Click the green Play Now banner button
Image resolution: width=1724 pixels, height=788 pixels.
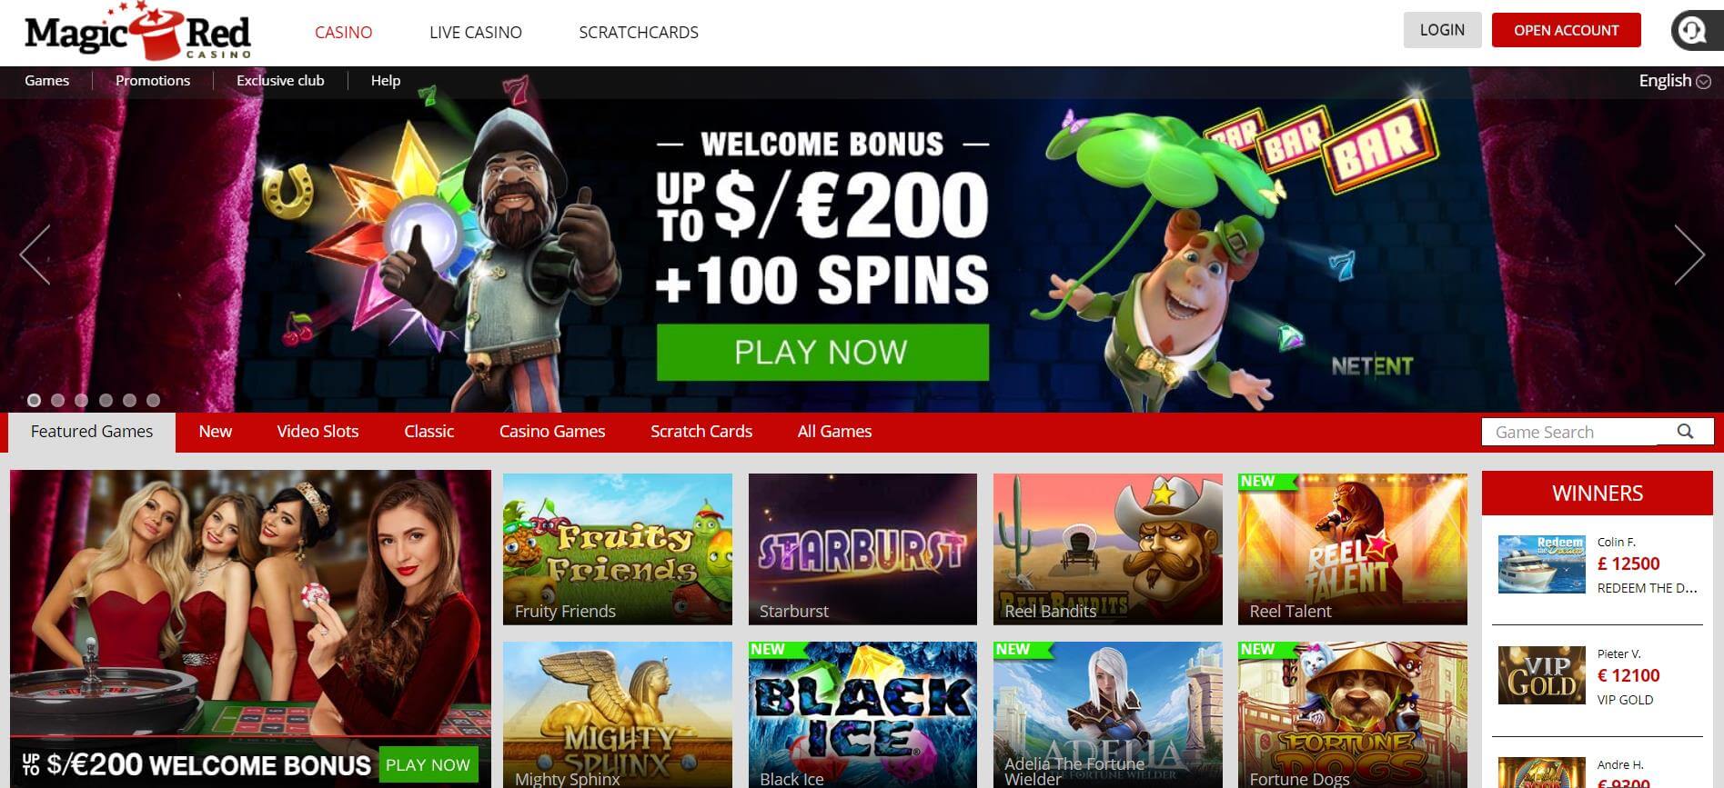point(822,352)
